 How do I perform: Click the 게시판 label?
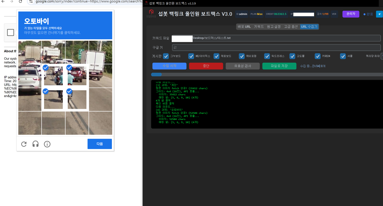156,56
